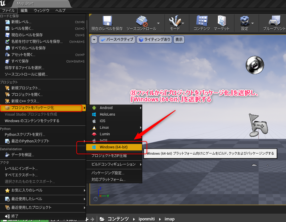Toggle the Lit view mode button
286x222 pixels.
pyautogui.click(x=154, y=40)
